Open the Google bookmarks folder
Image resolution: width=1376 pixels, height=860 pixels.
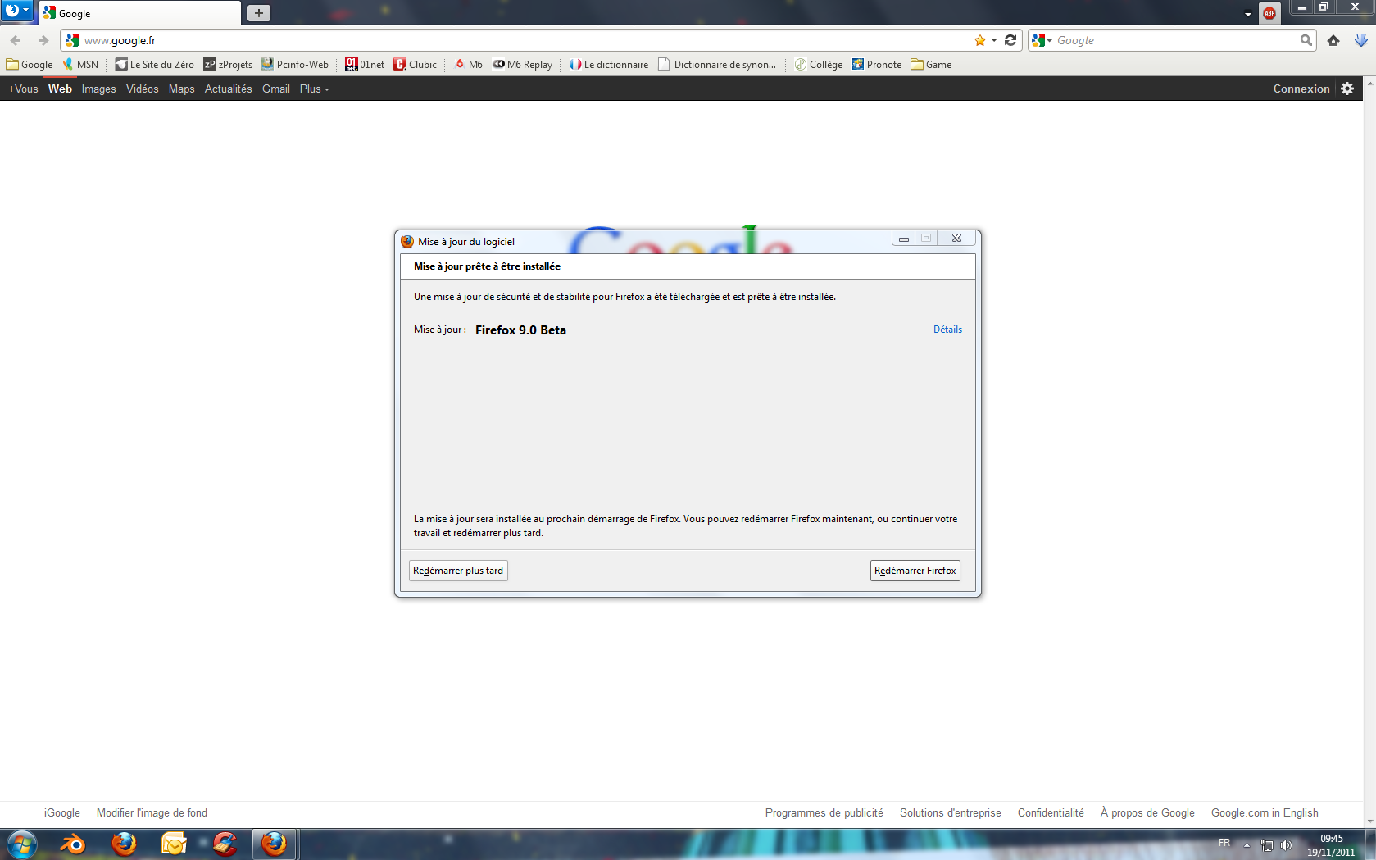(30, 65)
